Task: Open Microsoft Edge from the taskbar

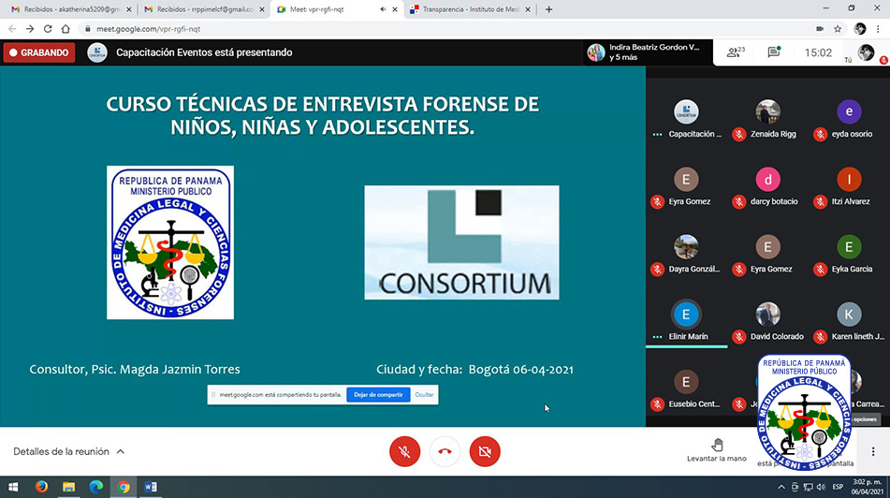Action: (95, 487)
